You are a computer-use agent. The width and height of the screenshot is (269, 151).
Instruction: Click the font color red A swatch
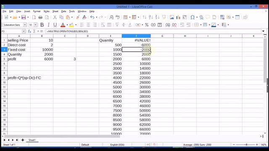(63, 25)
